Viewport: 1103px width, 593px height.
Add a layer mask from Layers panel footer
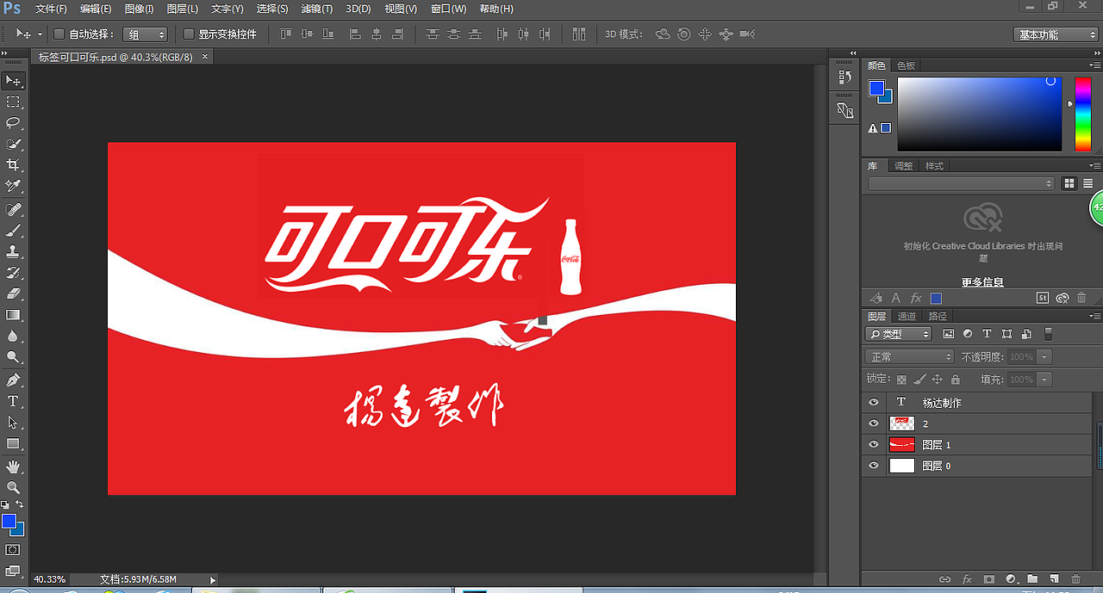pyautogui.click(x=988, y=580)
